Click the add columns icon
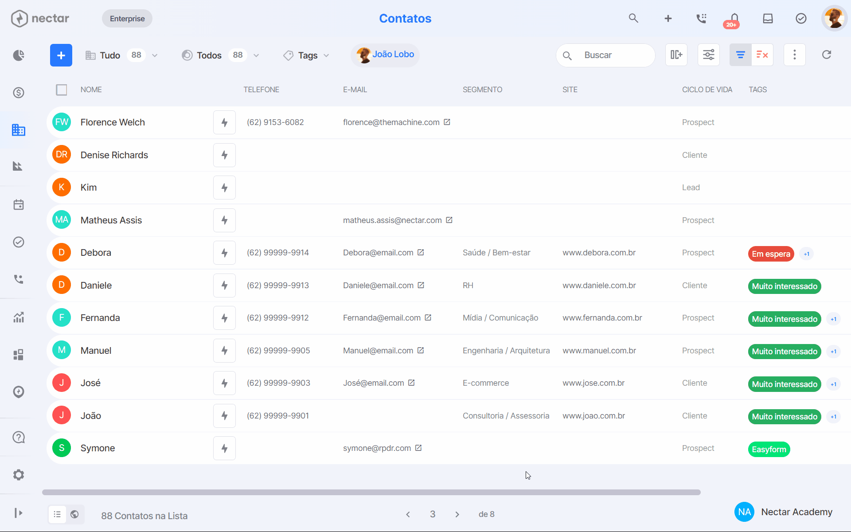851x532 pixels. click(676, 55)
